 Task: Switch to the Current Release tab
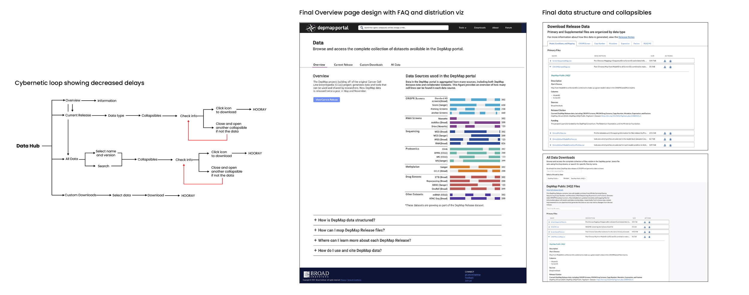[343, 65]
